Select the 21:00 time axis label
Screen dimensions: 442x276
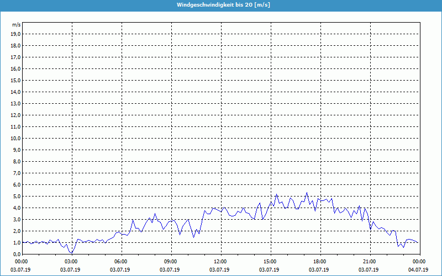pos(369,262)
